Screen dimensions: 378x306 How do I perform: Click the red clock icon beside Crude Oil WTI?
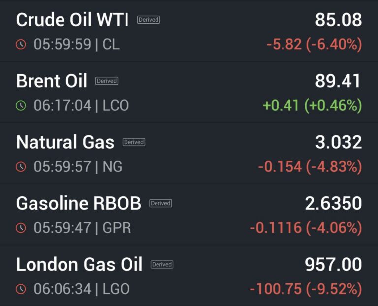21,45
